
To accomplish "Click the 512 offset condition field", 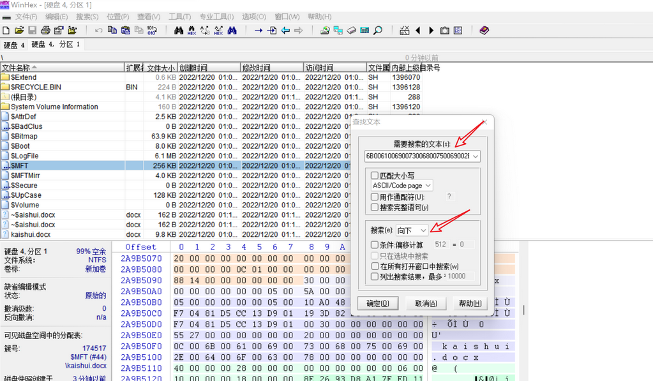I will pos(440,244).
